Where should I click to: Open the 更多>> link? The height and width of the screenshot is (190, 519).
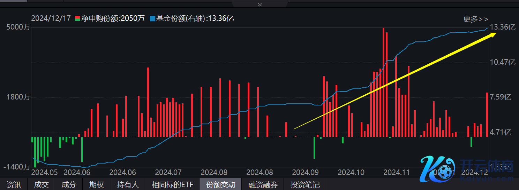[x=475, y=19]
